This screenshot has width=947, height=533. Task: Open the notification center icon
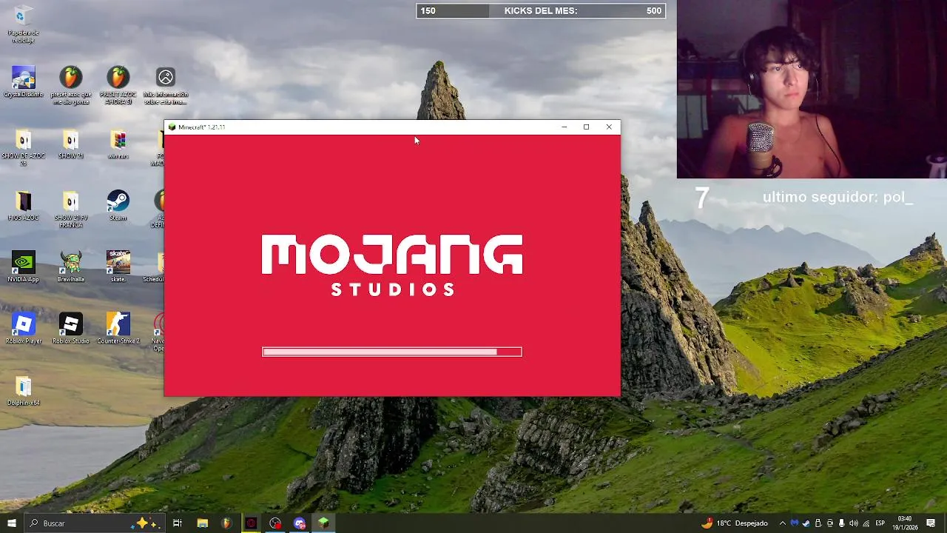(931, 523)
